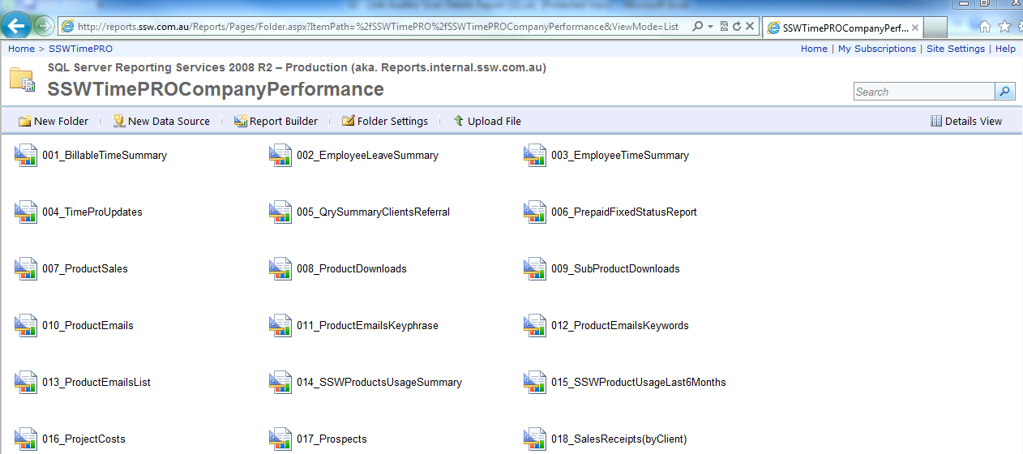
Task: Select the SSWTimePROCompanyPerf... browser tab
Action: (x=843, y=28)
